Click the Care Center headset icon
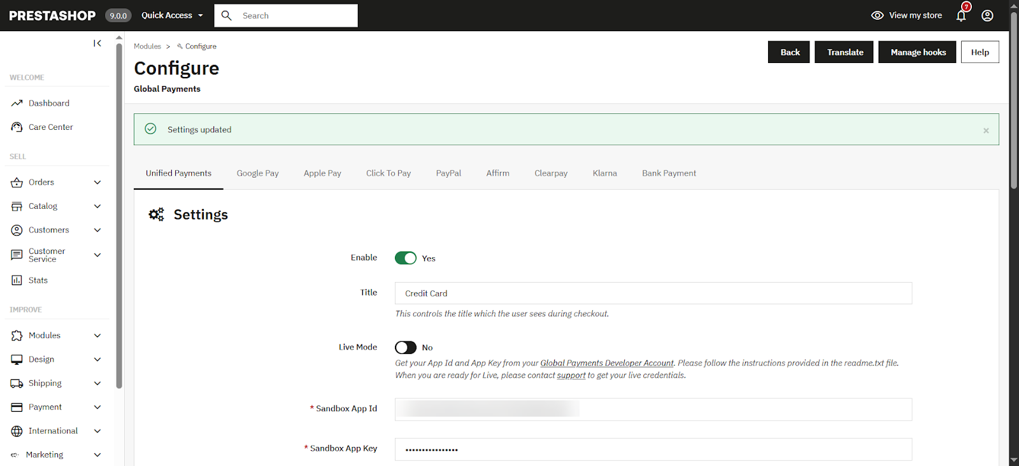The width and height of the screenshot is (1019, 466). point(17,127)
